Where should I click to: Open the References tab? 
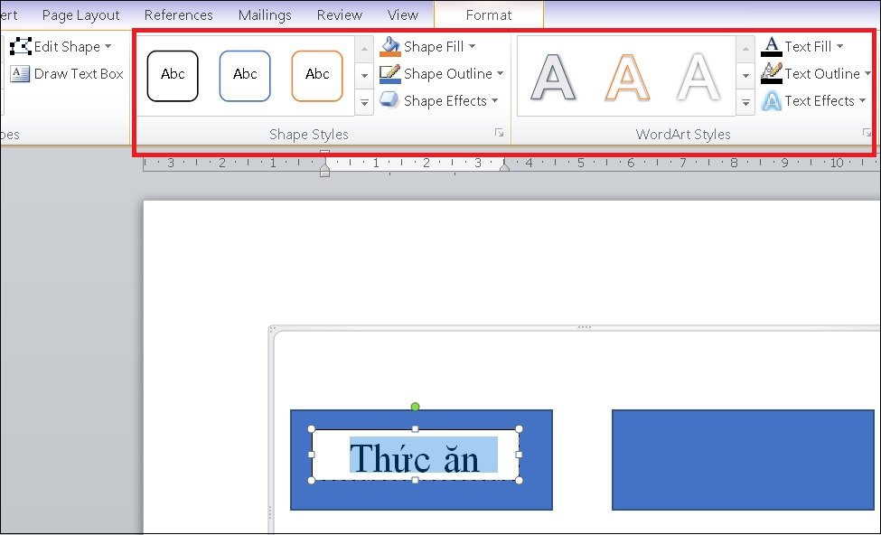click(179, 15)
